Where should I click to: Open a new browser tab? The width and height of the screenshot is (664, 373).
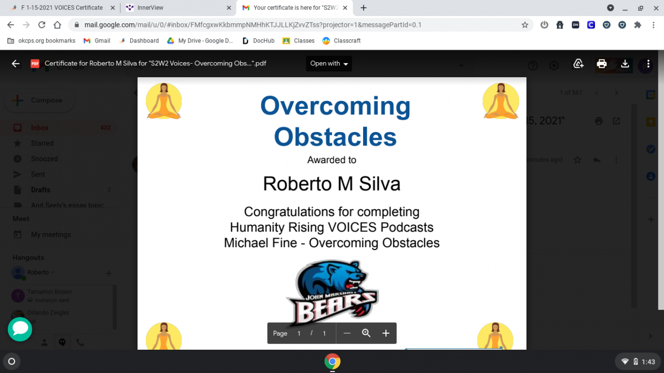coord(364,8)
